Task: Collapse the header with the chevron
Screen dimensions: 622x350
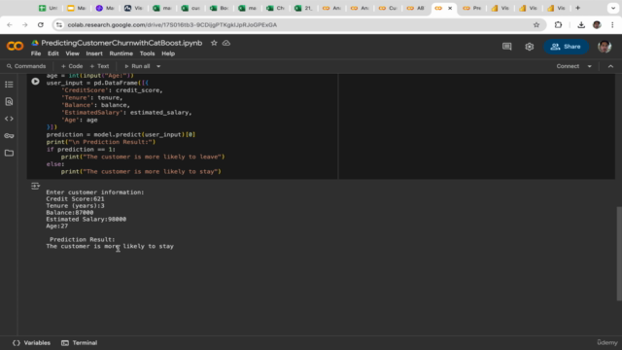Action: (610, 66)
